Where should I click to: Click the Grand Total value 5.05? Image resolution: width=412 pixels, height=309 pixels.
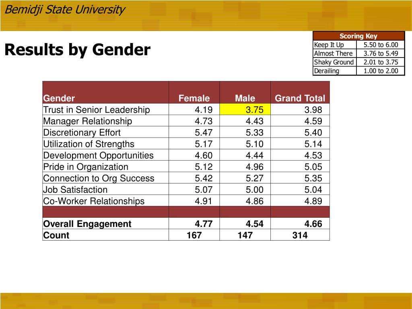(313, 167)
